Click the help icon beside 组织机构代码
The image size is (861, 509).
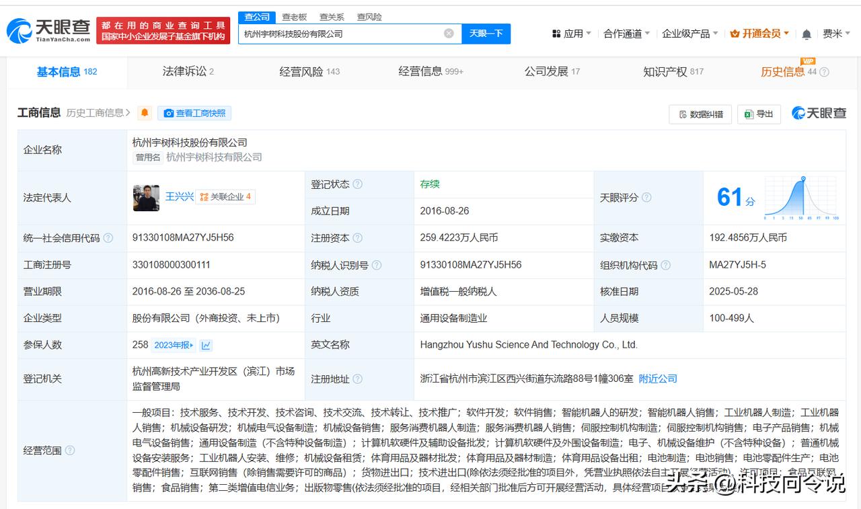(666, 265)
